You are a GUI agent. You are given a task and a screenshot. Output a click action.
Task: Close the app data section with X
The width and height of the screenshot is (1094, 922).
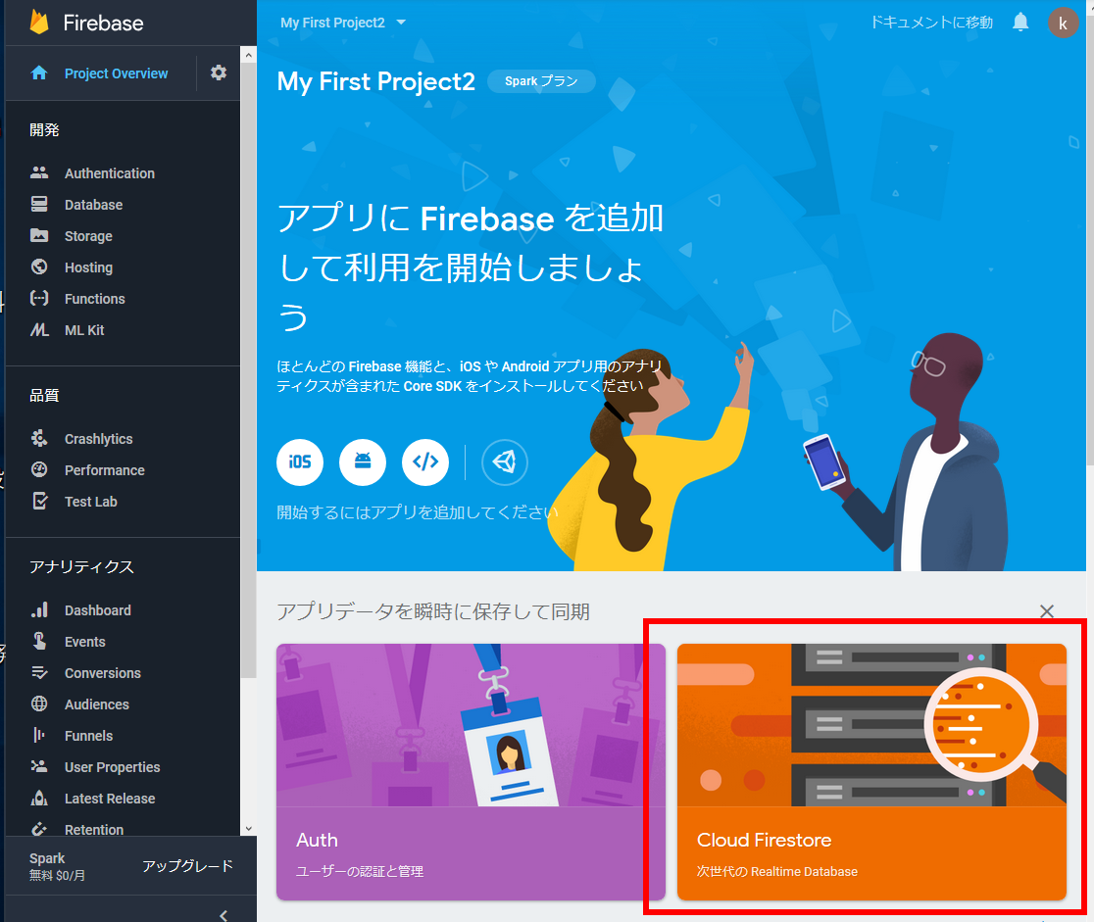click(1047, 611)
